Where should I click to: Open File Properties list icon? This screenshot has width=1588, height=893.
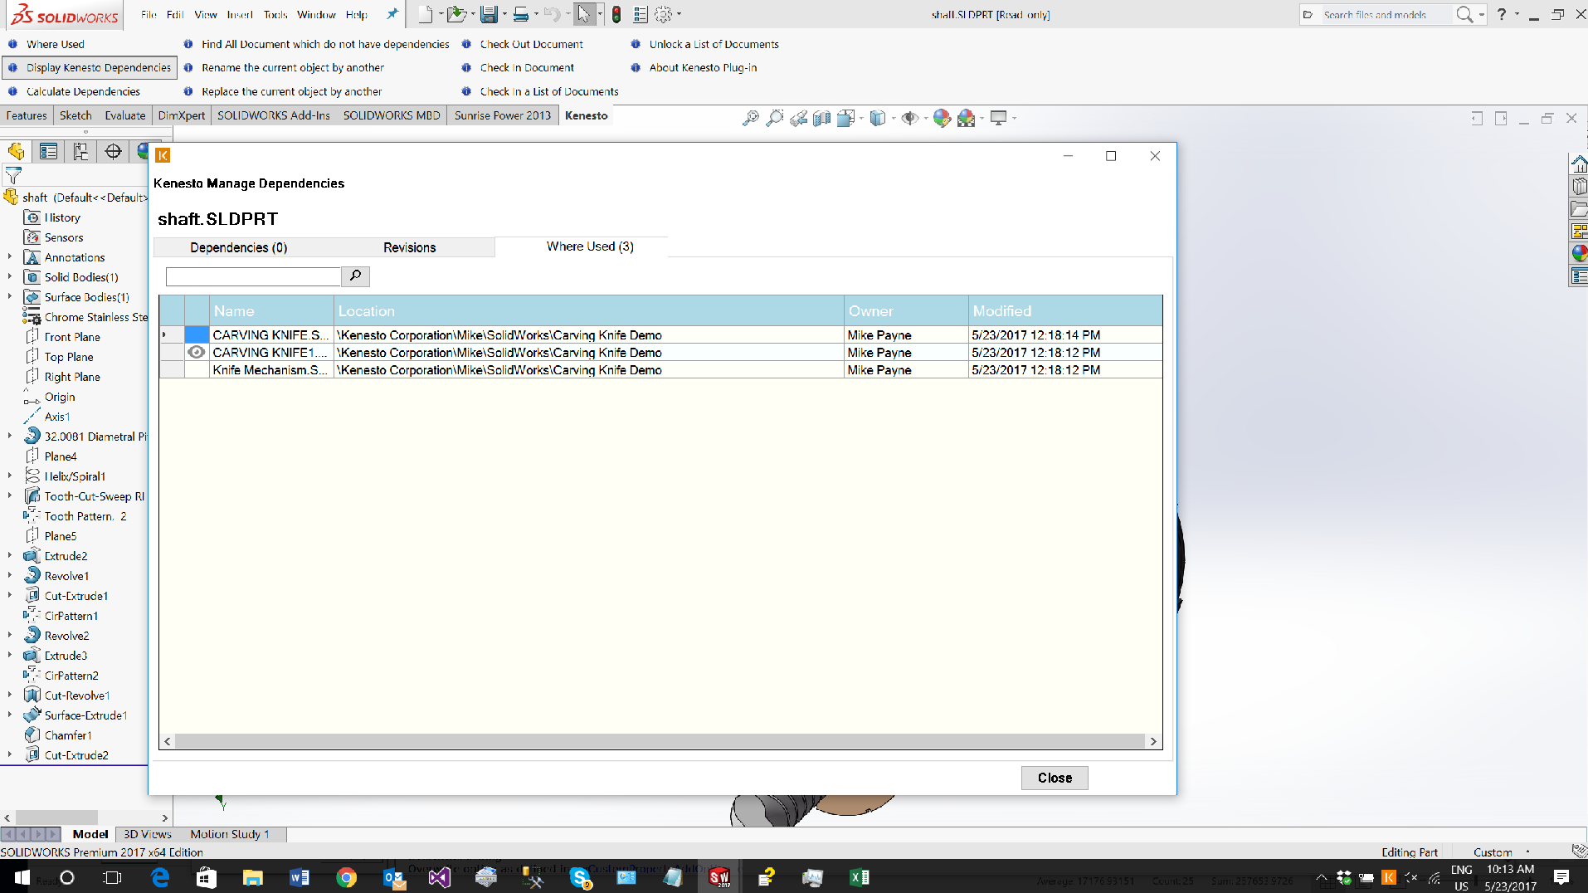(640, 14)
